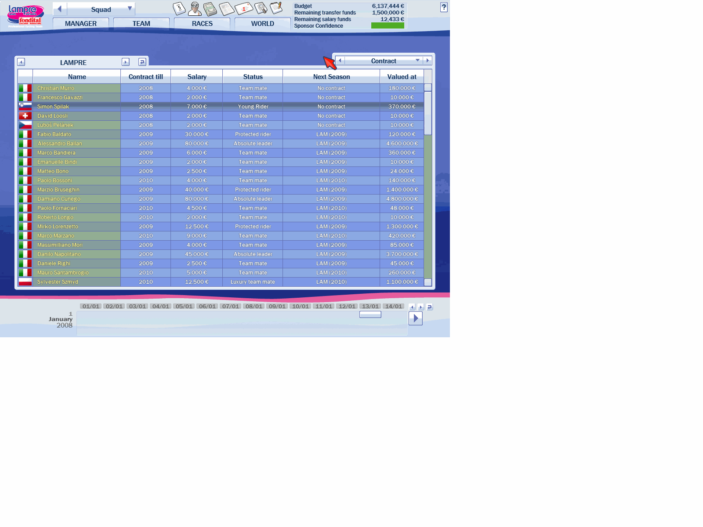Screen dimensions: 703x527
Task: Open the newspaper icon
Action: pyautogui.click(x=226, y=8)
